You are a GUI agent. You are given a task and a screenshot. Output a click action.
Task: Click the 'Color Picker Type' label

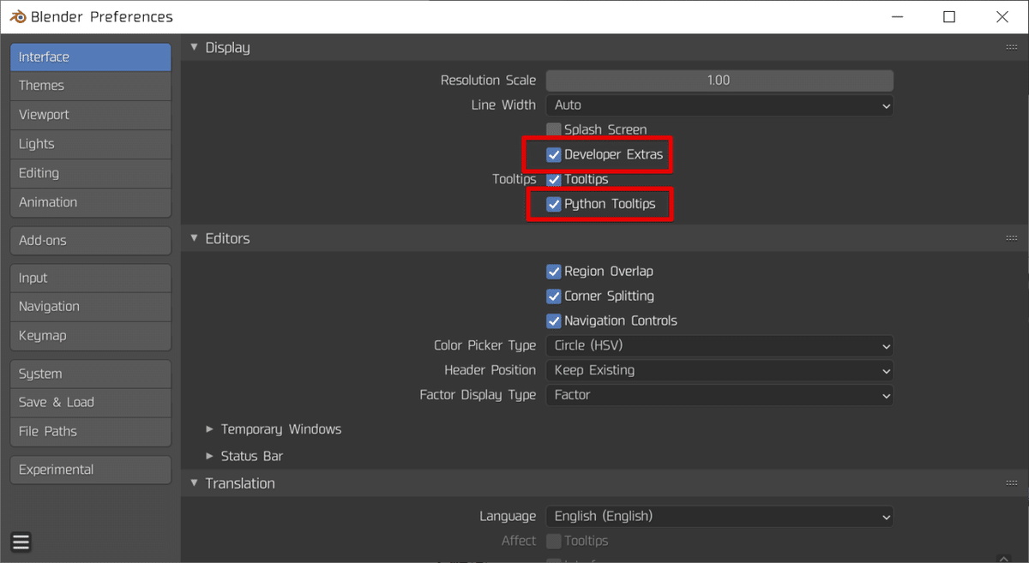[x=484, y=345]
